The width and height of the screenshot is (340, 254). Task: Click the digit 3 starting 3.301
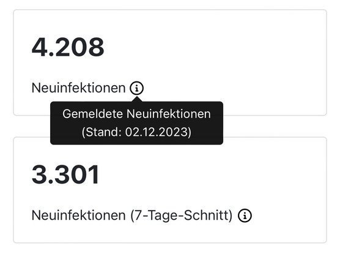click(39, 174)
